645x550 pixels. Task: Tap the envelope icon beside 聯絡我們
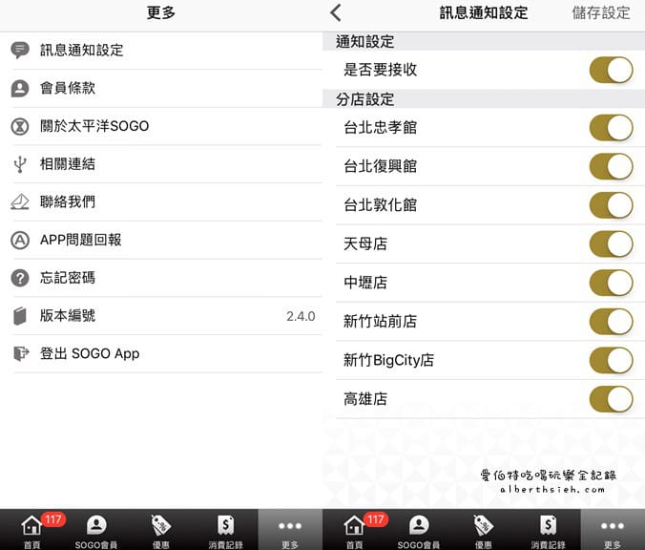(20, 201)
